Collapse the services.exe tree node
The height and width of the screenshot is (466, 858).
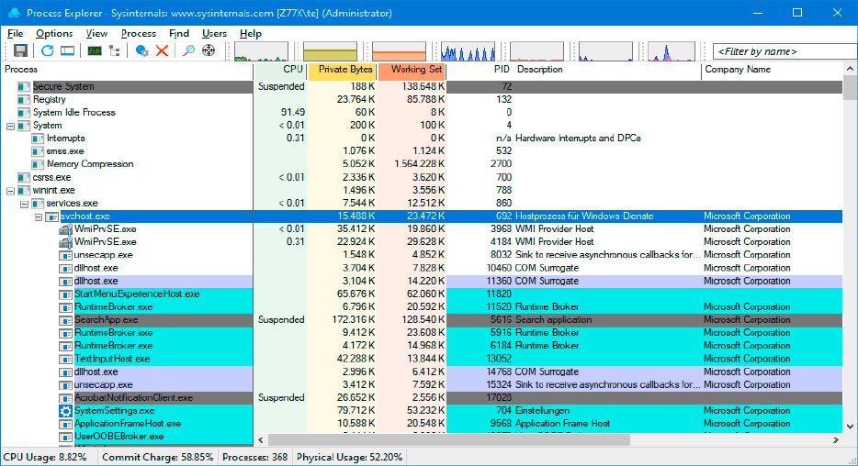tap(24, 204)
